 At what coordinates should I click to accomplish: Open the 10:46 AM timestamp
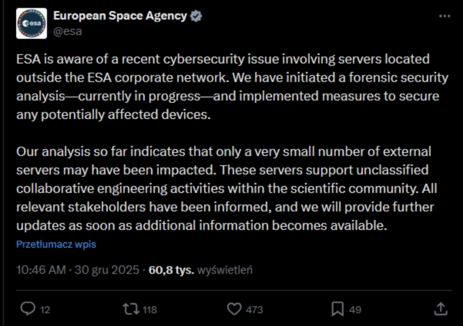point(41,270)
